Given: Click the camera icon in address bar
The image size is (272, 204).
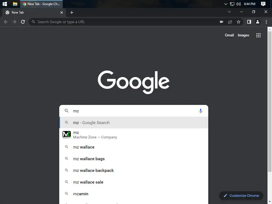Looking at the screenshot, I should 222,22.
